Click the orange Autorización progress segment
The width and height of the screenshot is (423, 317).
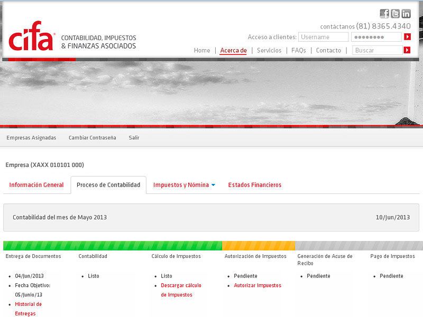(258, 246)
